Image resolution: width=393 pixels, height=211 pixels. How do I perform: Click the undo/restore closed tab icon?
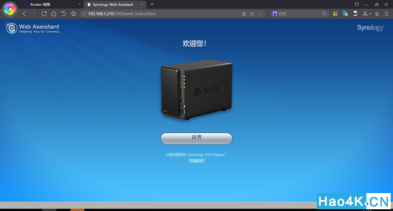click(x=64, y=14)
